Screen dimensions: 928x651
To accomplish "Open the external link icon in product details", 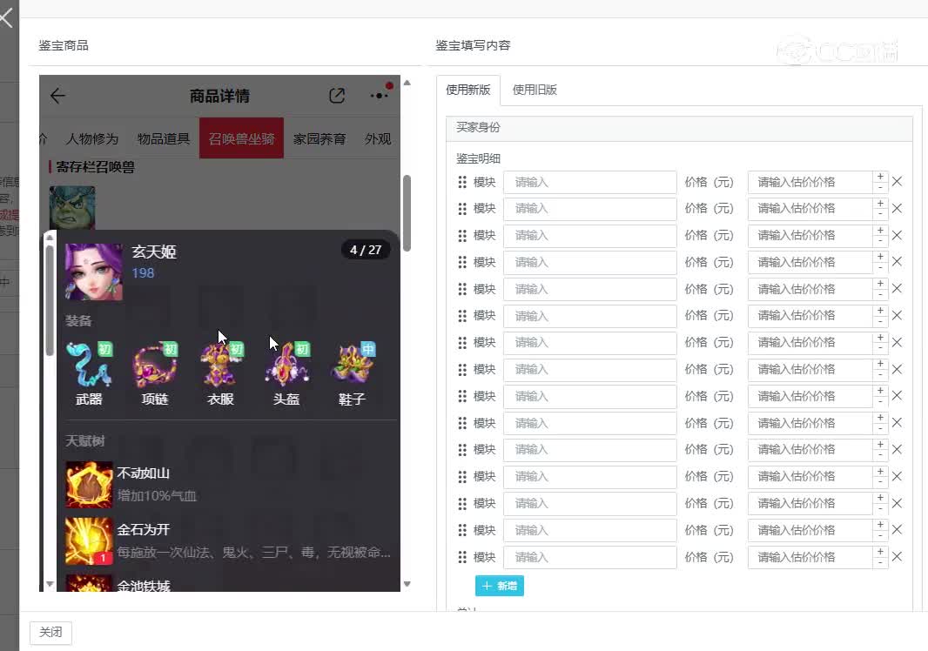I will [x=337, y=97].
